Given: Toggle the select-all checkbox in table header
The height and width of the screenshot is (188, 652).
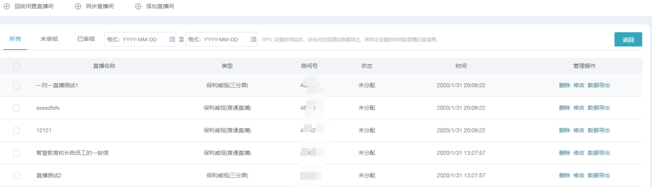Looking at the screenshot, I should point(16,66).
